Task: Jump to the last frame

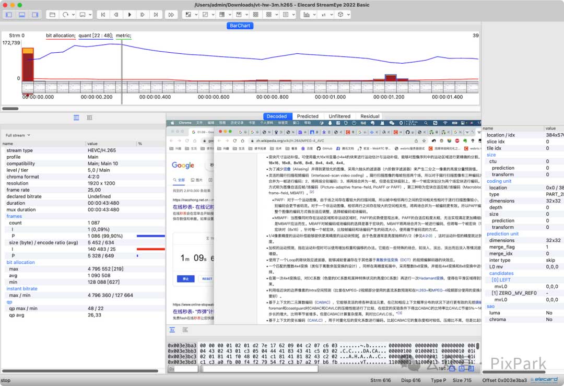Action: click(x=156, y=15)
